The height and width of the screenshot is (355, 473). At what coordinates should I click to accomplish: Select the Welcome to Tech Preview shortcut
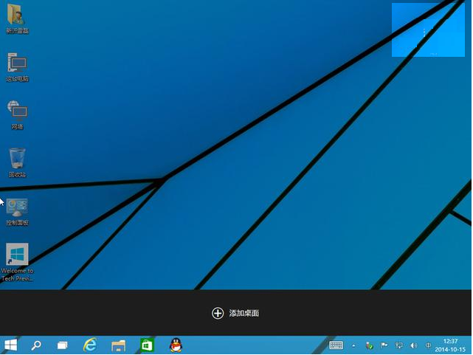pyautogui.click(x=17, y=262)
